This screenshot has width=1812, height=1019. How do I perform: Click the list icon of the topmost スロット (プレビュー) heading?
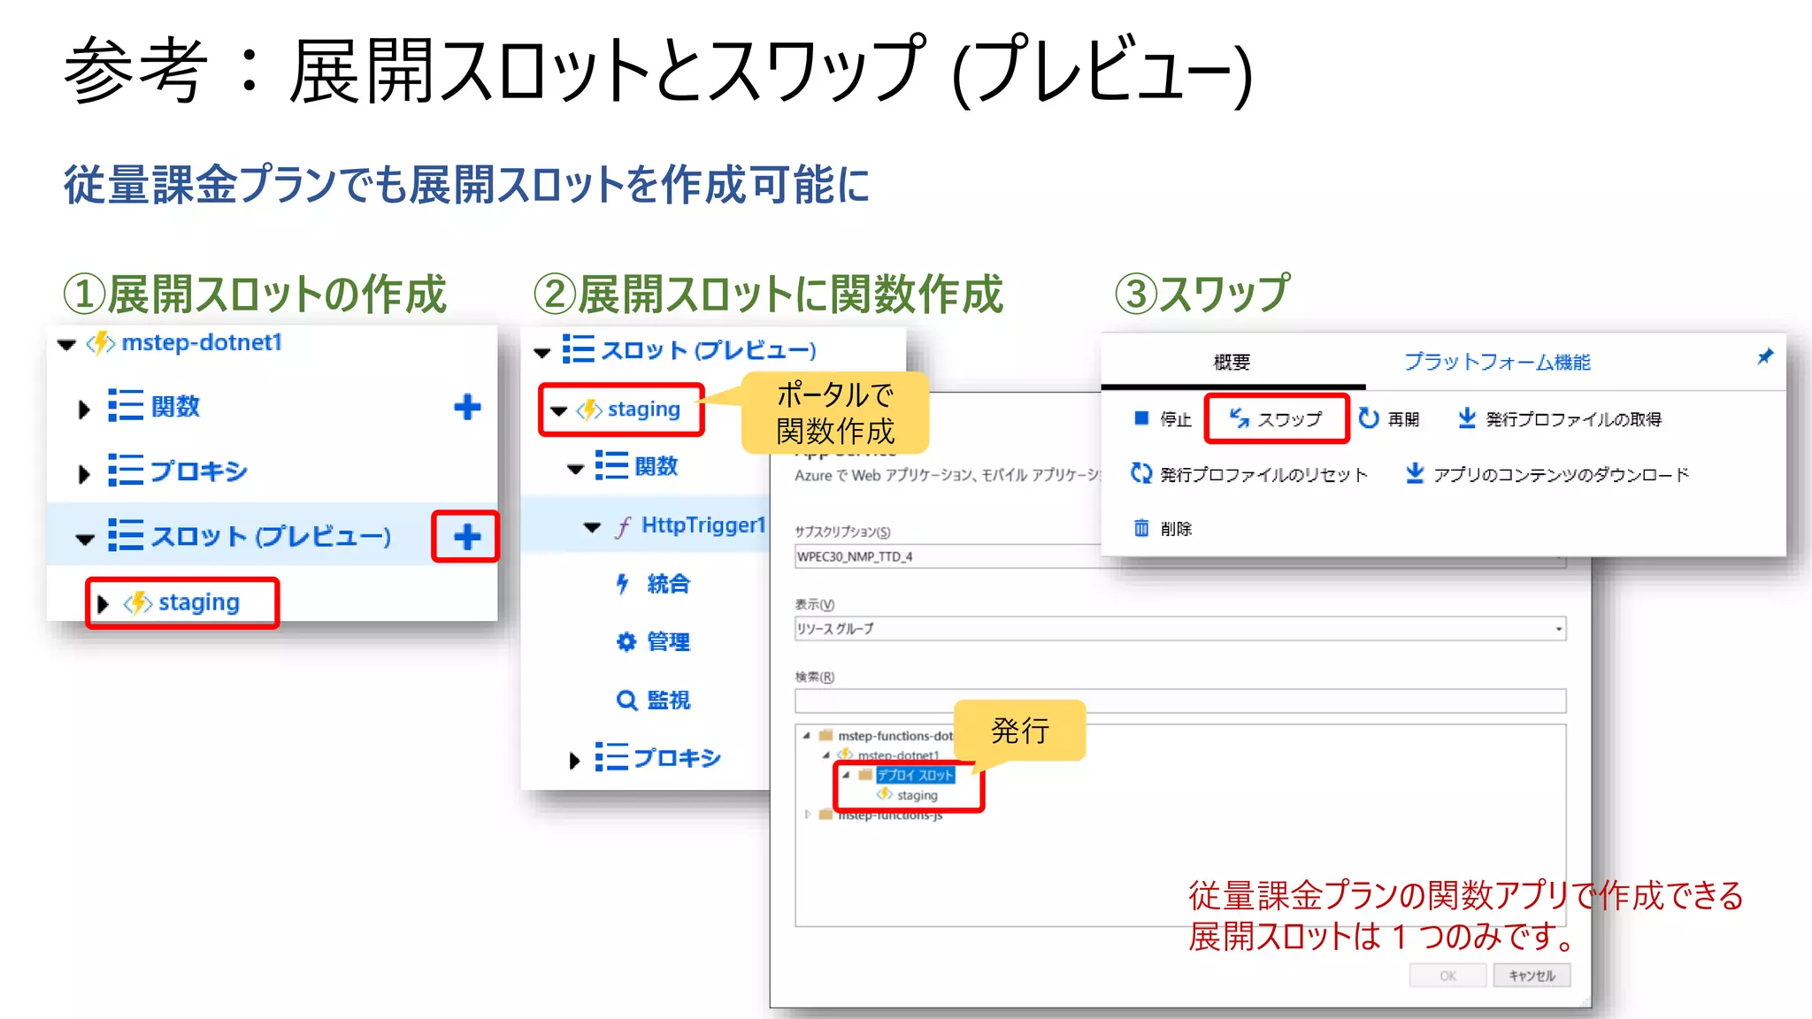pyautogui.click(x=579, y=349)
